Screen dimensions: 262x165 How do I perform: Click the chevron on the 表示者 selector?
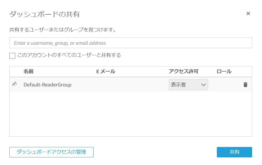204,84
